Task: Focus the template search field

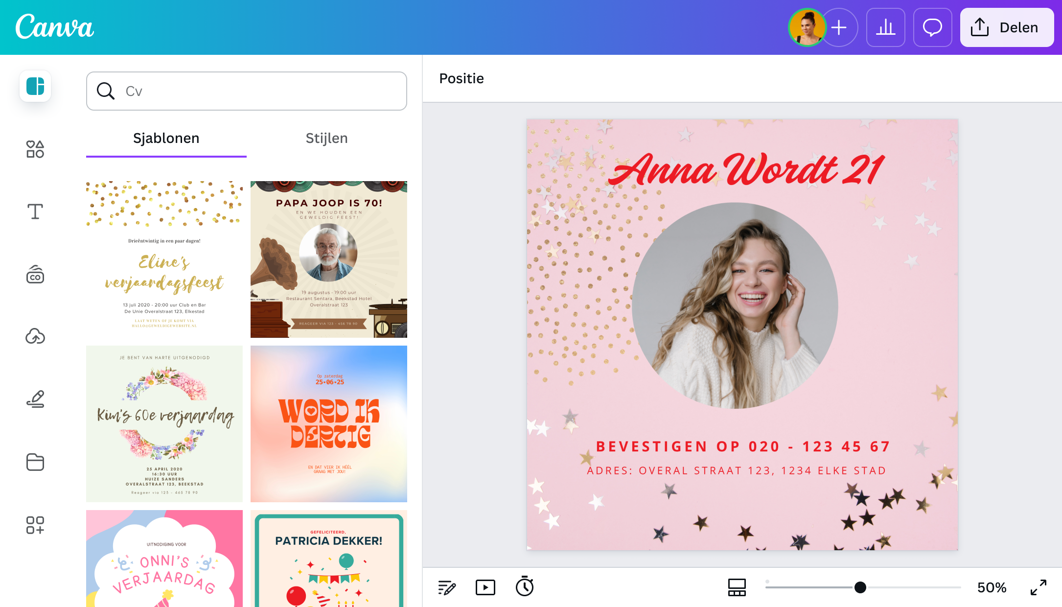Action: coord(247,91)
